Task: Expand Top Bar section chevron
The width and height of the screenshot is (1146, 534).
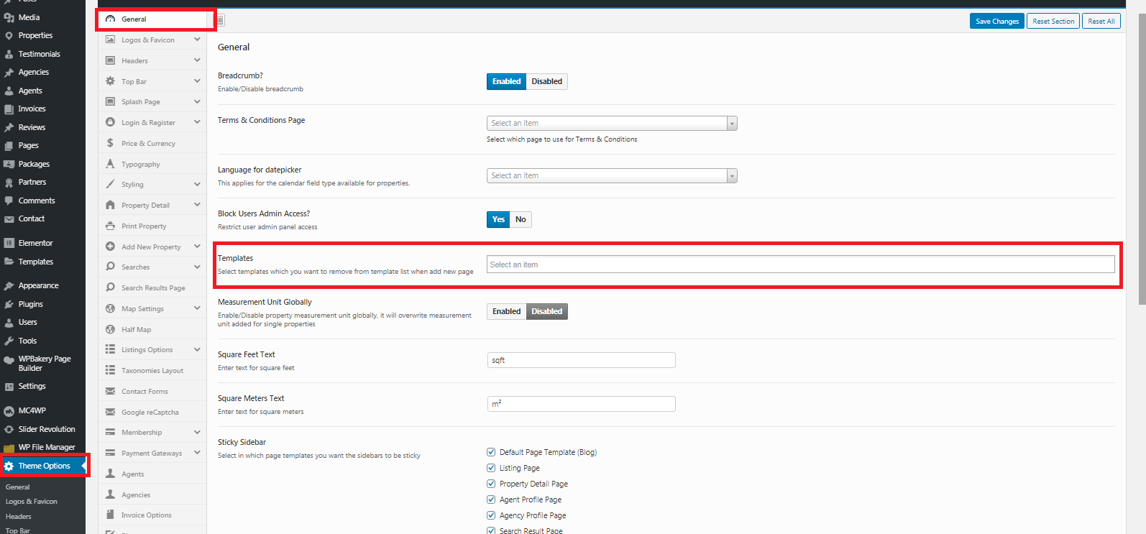Action: [197, 81]
